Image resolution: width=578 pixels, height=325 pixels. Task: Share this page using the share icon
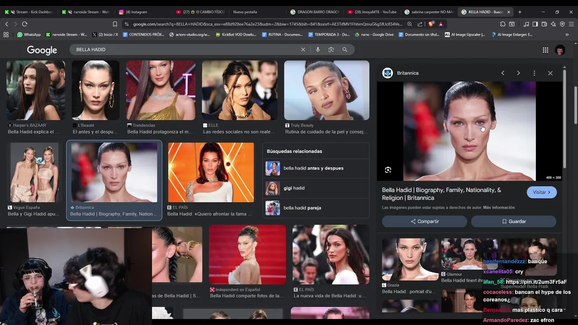[x=420, y=24]
